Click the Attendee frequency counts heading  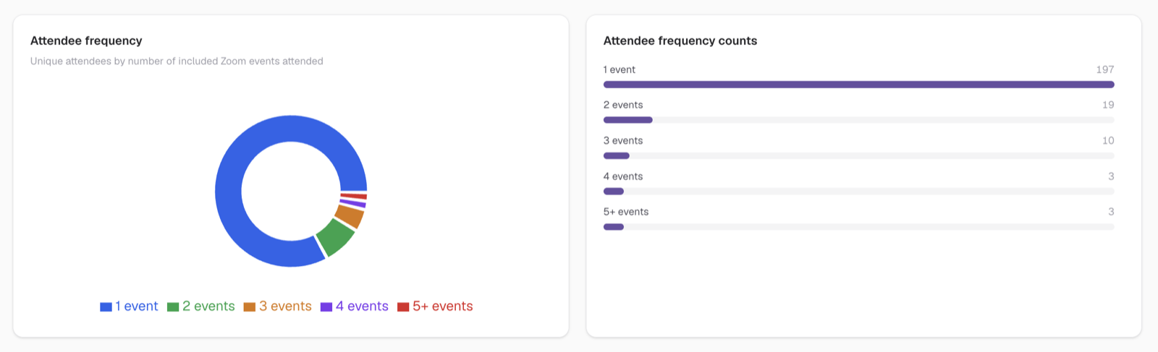(x=680, y=41)
